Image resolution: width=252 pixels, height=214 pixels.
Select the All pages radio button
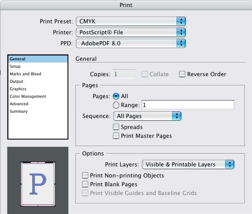click(x=116, y=96)
